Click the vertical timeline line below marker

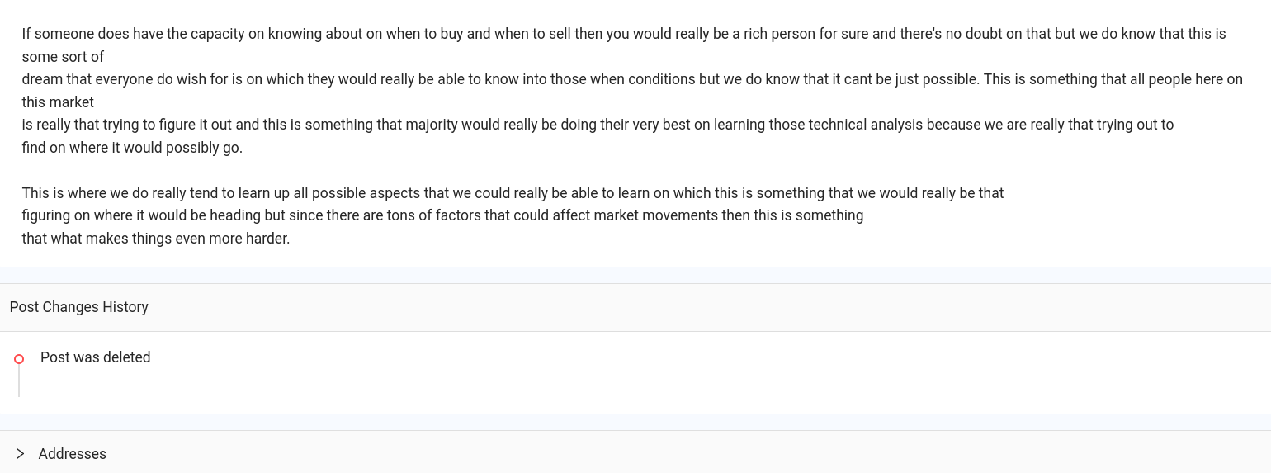(x=19, y=381)
